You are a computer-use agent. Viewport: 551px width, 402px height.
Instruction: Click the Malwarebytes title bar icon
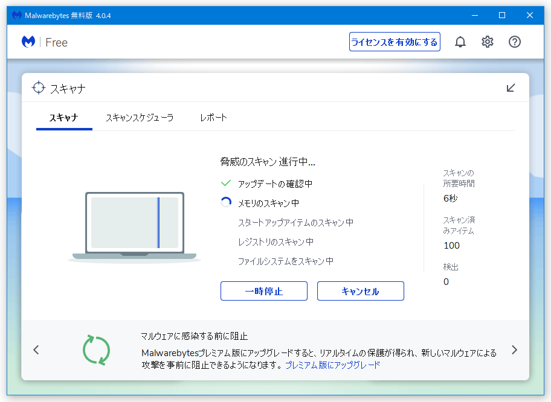click(16, 16)
